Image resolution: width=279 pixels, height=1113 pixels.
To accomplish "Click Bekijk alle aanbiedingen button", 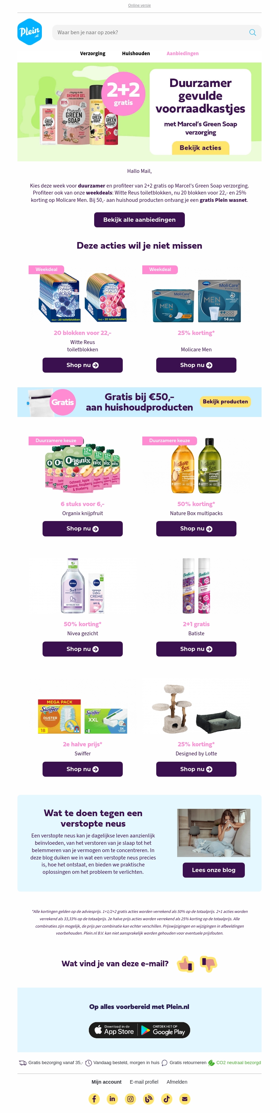I will click(x=139, y=219).
